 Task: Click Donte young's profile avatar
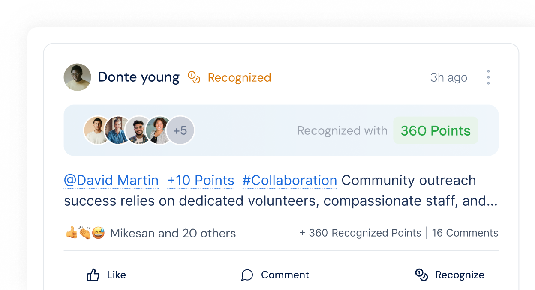point(78,77)
